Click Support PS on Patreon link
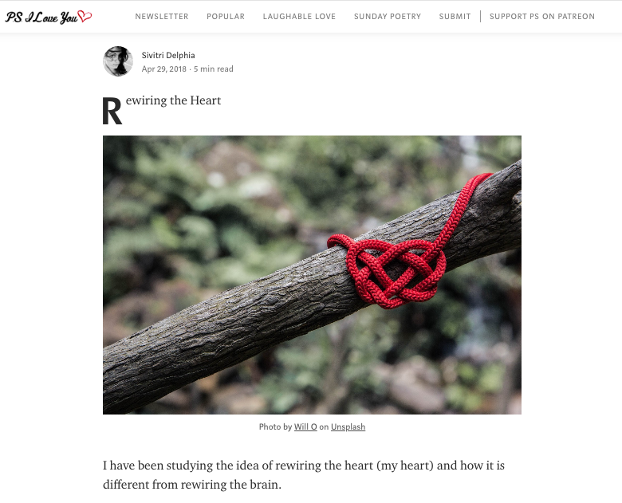 [542, 16]
